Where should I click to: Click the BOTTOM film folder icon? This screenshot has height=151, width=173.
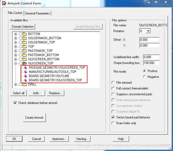pyautogui.click(x=24, y=34)
